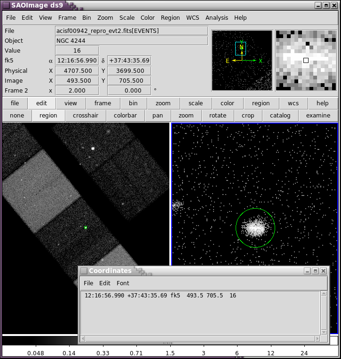Open the WCS menu
The image size is (341, 359).
pyautogui.click(x=192, y=18)
